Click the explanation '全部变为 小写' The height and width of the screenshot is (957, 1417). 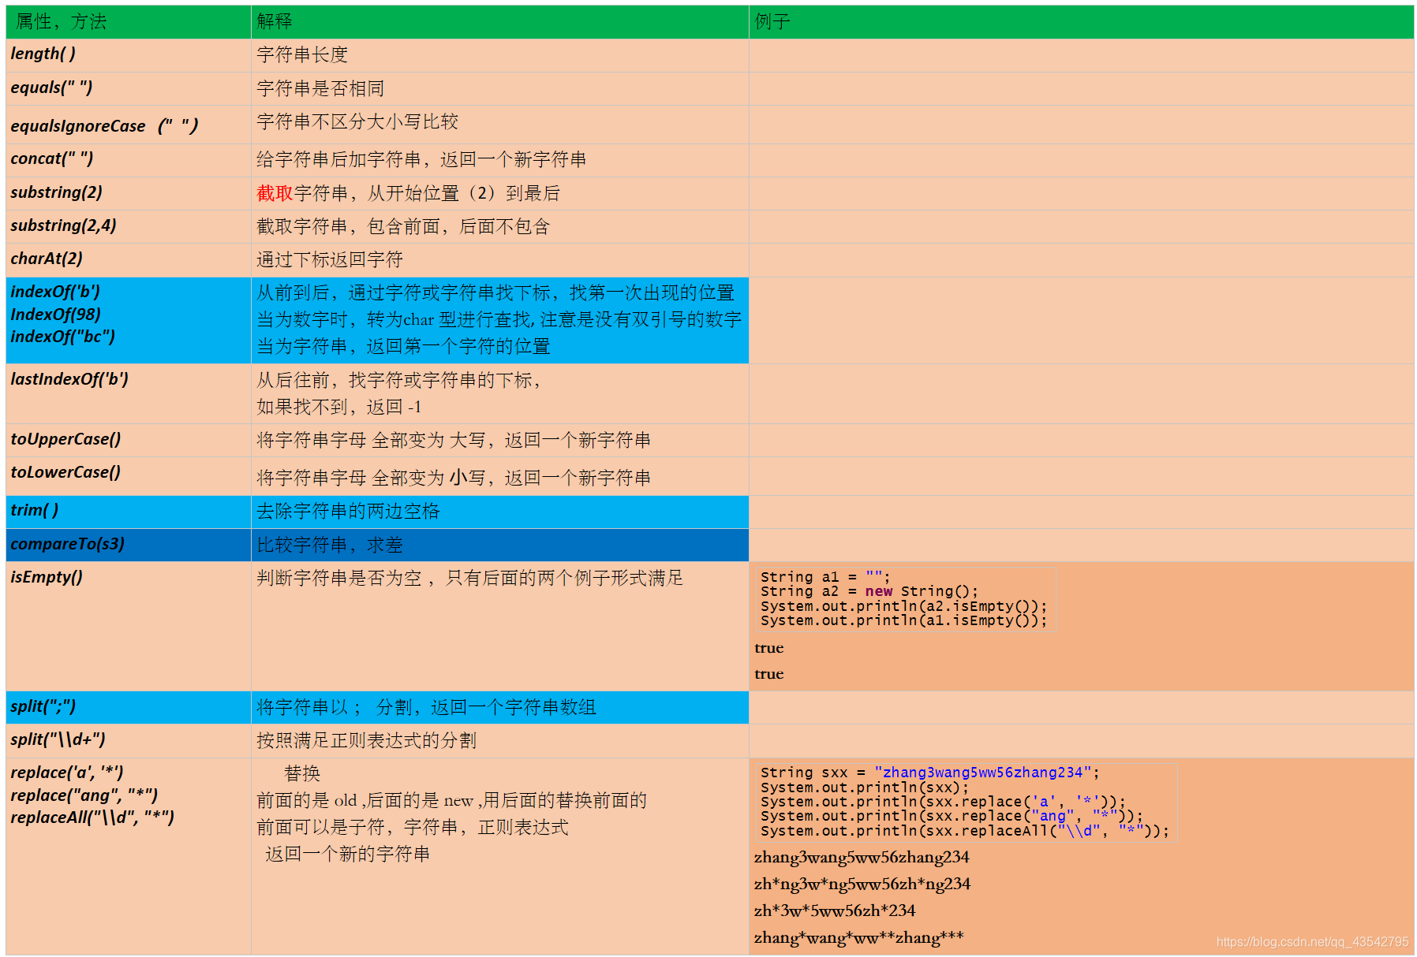(x=428, y=478)
